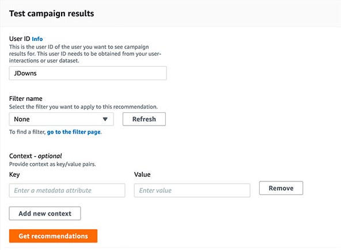Open the Info link beside User ID

click(x=37, y=39)
